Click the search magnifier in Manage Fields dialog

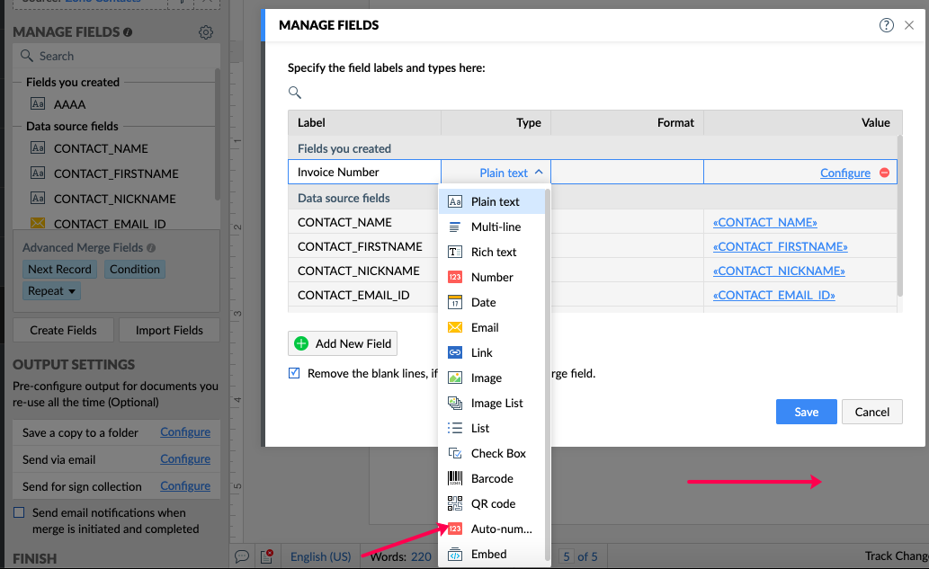pos(295,93)
